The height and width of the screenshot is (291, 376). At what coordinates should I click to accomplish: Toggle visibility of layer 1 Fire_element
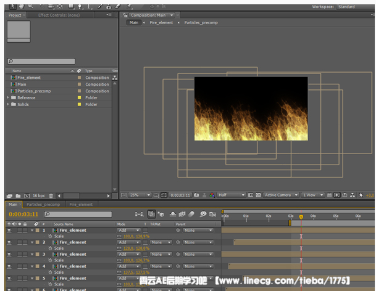pyautogui.click(x=9, y=230)
